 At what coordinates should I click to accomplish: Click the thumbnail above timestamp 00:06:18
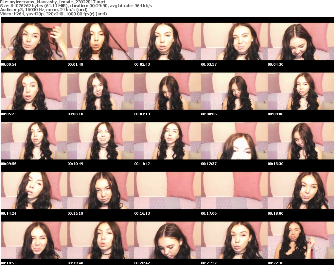(101, 91)
